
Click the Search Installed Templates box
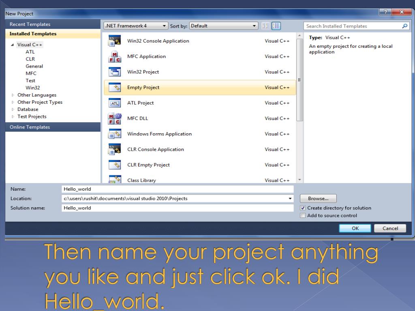[357, 26]
